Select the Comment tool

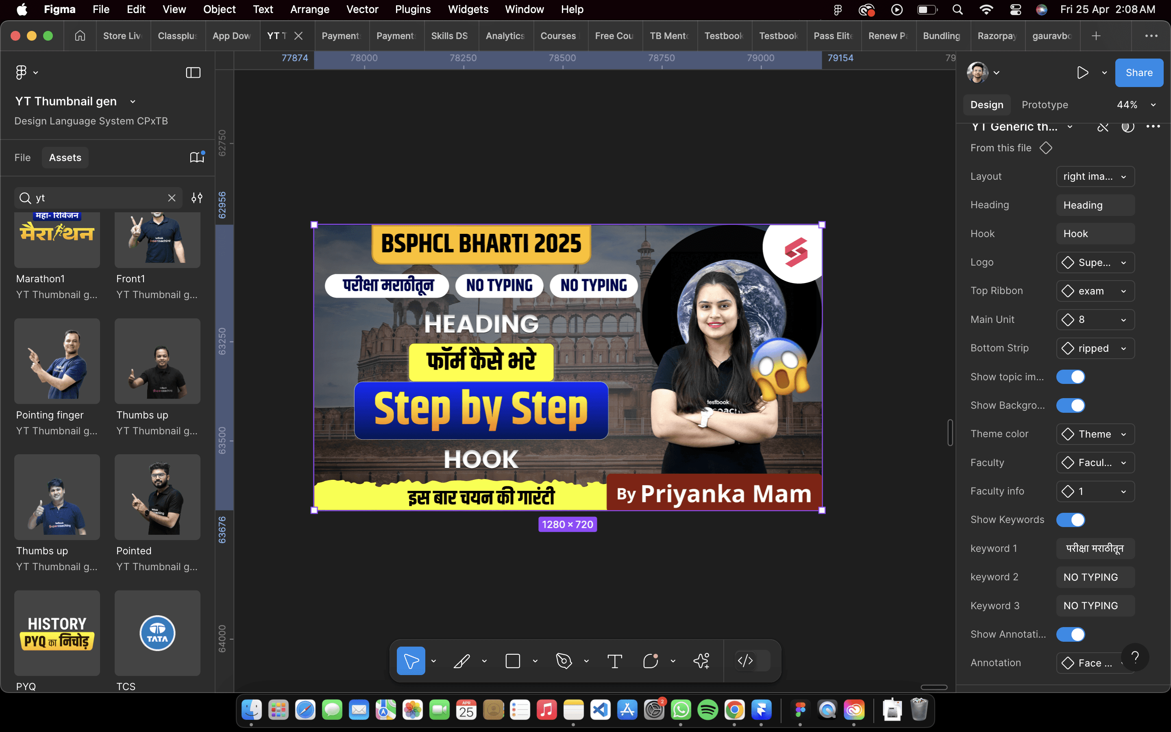click(x=650, y=661)
